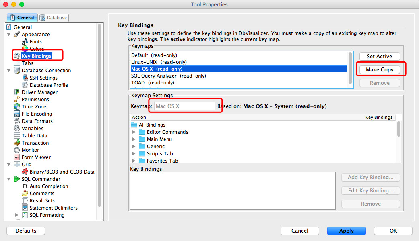Select the Fonts letter icon
The height and width of the screenshot is (241, 419).
pyautogui.click(x=25, y=41)
